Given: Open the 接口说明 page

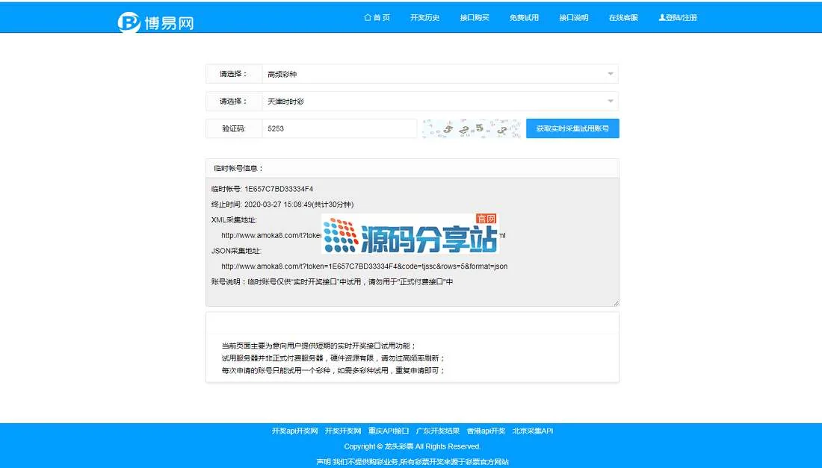Looking at the screenshot, I should (x=573, y=17).
